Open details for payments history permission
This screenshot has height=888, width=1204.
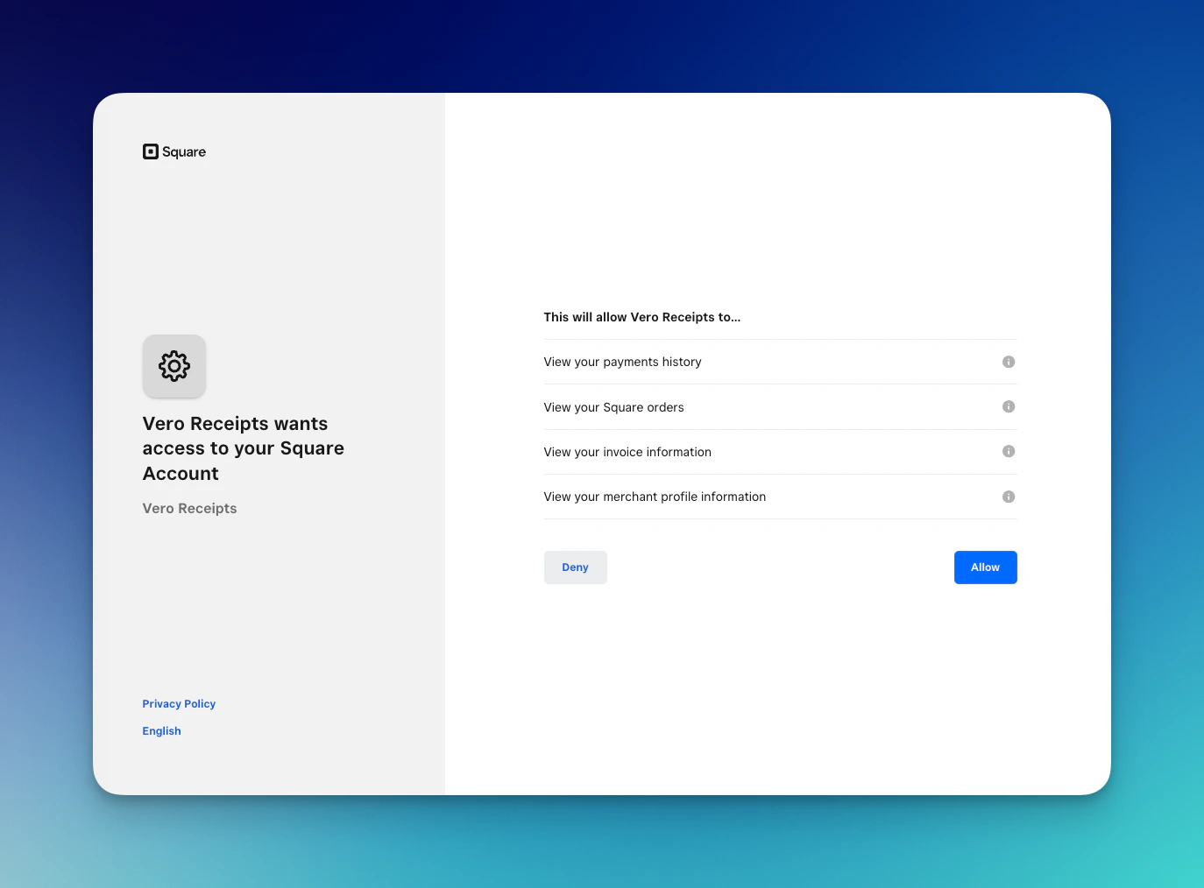click(1008, 361)
